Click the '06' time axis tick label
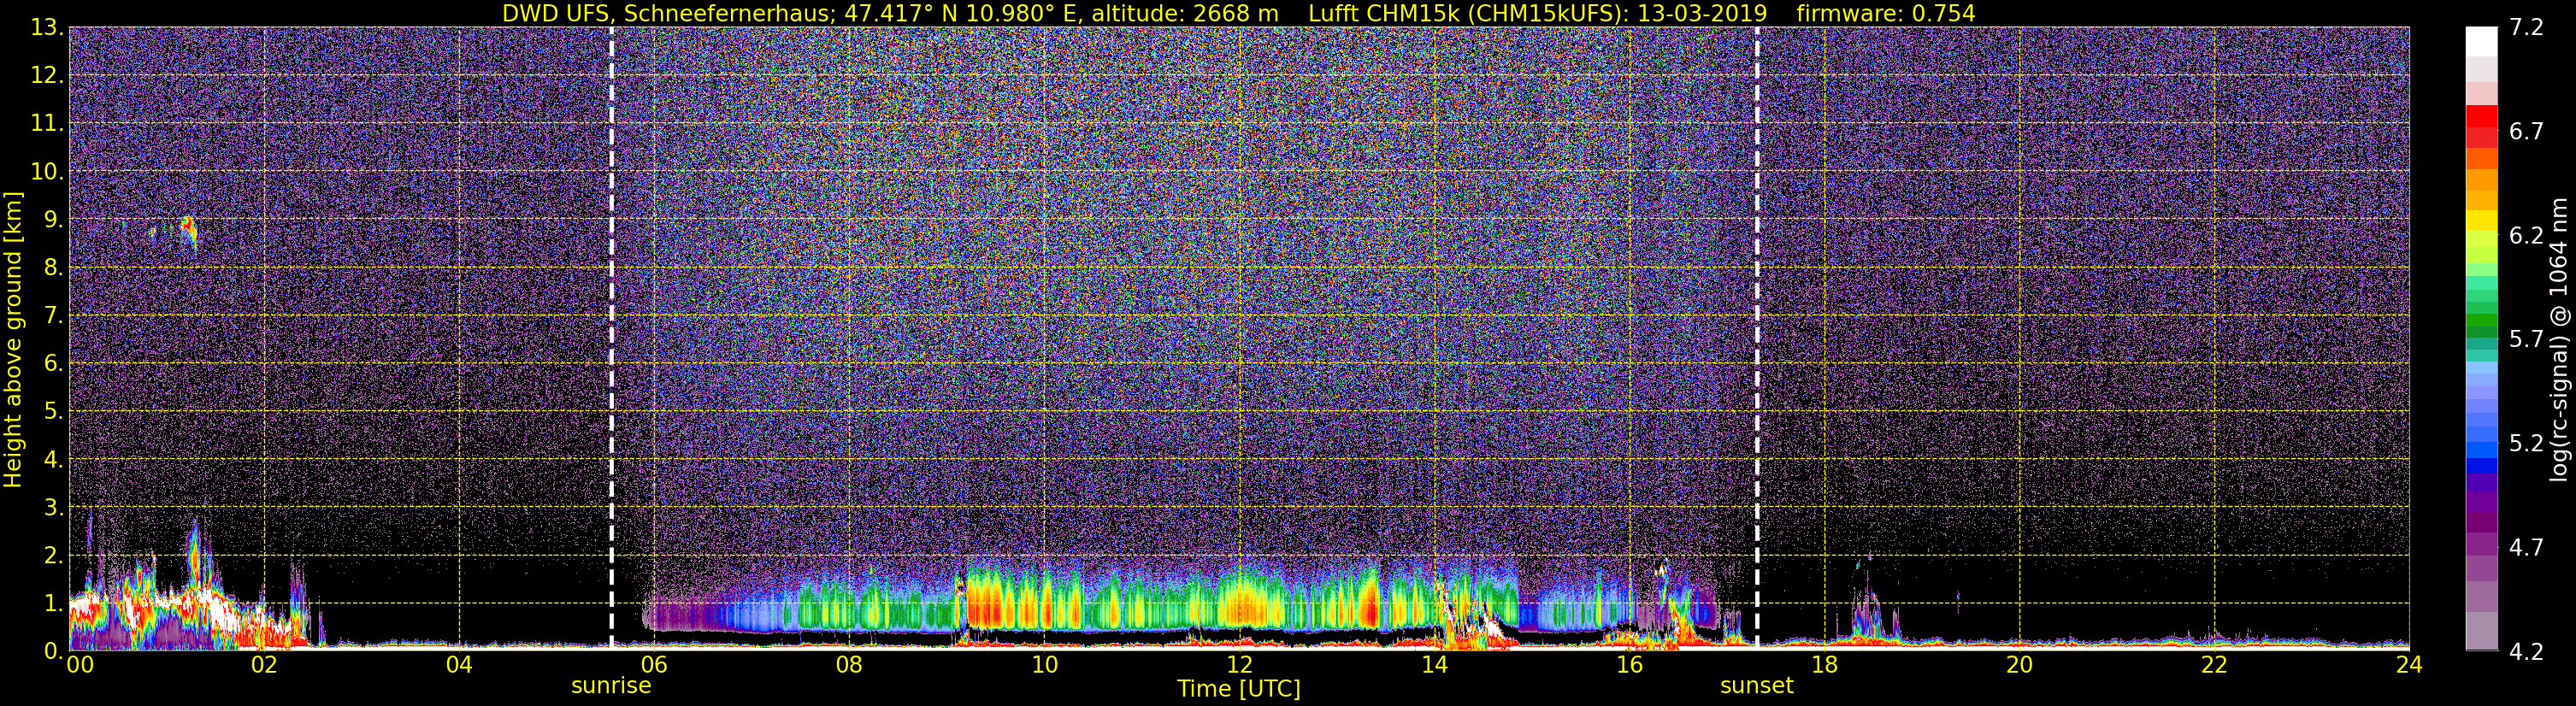This screenshot has height=706, width=2576. 654,665
